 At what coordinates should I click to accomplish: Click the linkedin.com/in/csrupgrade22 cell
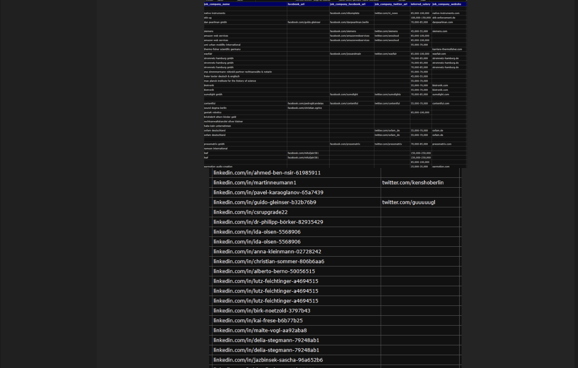coord(251,212)
